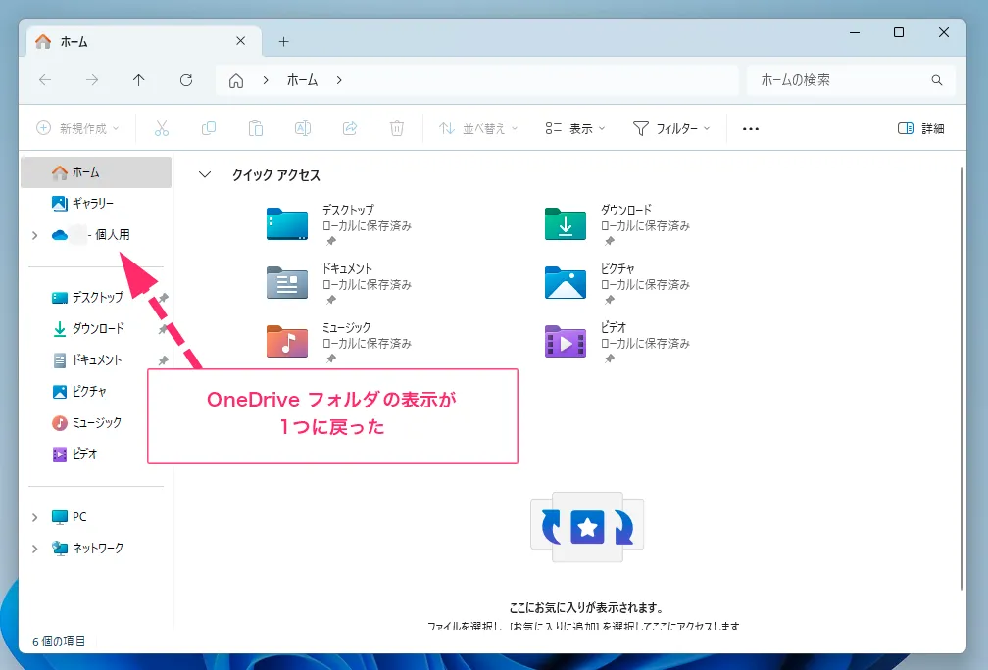Click the chevron after ホーム in address bar
The height and width of the screenshot is (670, 988).
click(339, 80)
